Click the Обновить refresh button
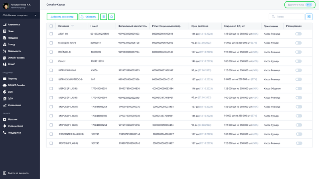This screenshot has height=179, width=319. coord(89,17)
